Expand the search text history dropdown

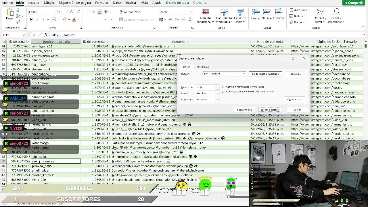coord(244,74)
